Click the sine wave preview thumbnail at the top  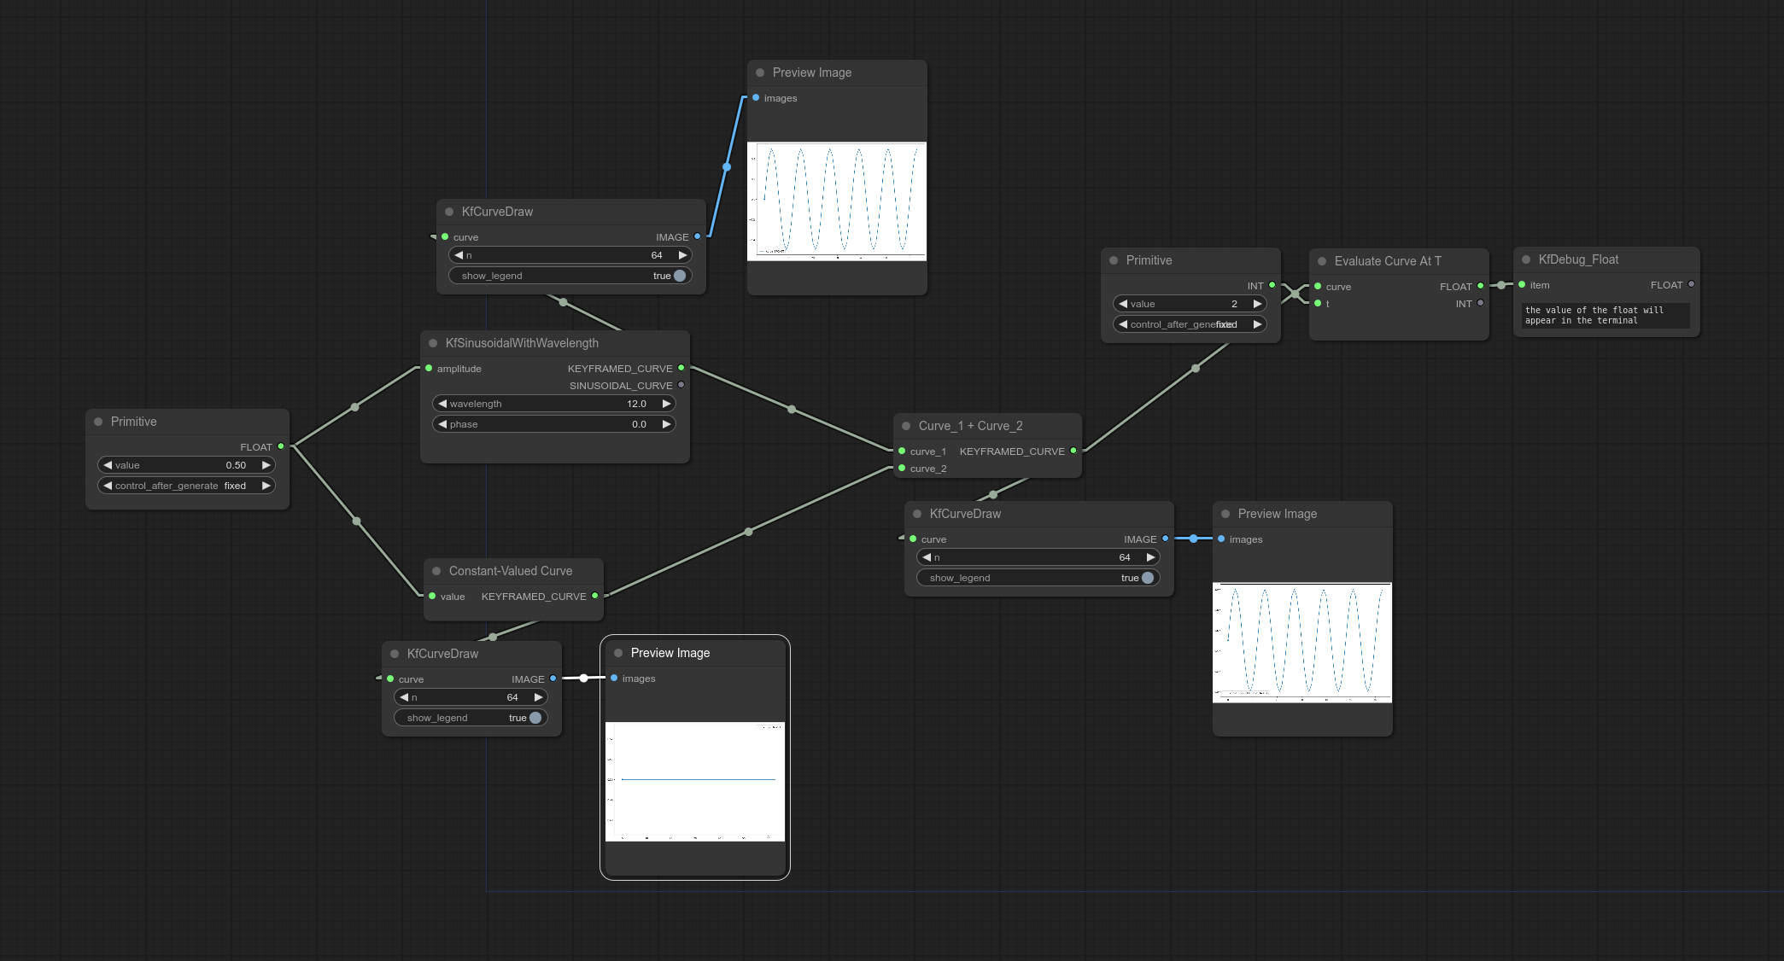[836, 201]
